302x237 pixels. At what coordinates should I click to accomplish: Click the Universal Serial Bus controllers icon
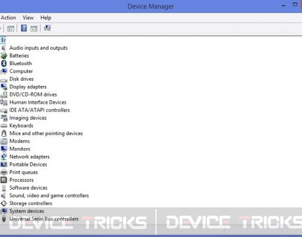[4, 219]
